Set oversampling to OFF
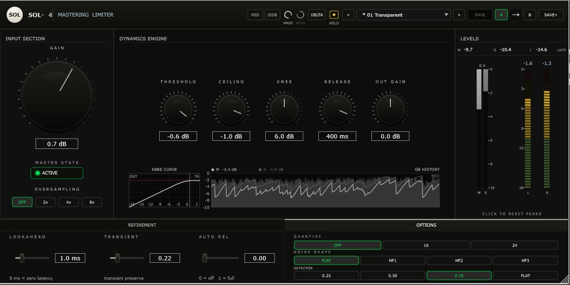Screen dimensions: 570x285 point(22,202)
